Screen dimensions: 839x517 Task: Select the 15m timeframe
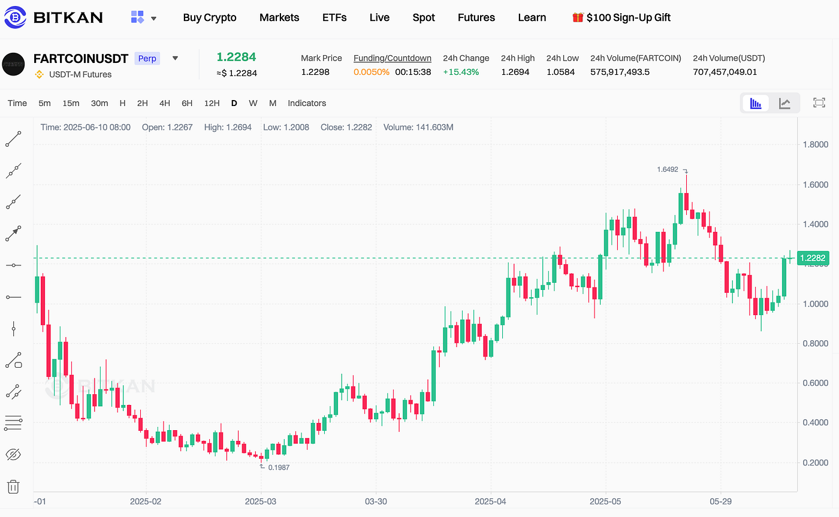coord(71,103)
